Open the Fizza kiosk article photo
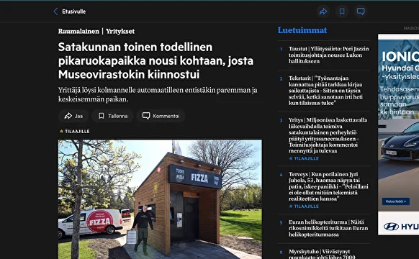 tap(160, 199)
